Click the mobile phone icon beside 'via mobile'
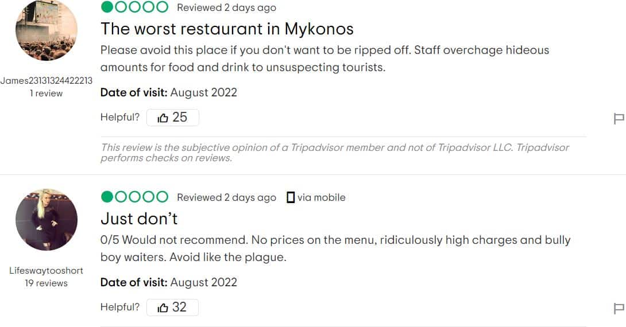Image resolution: width=626 pixels, height=327 pixels. coord(291,197)
